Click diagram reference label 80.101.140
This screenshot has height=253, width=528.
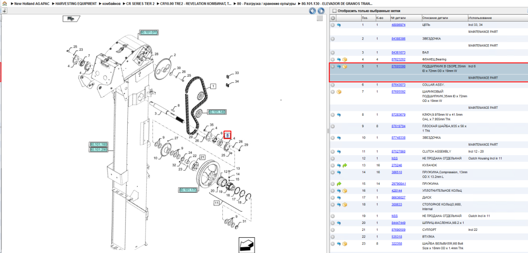(217, 111)
